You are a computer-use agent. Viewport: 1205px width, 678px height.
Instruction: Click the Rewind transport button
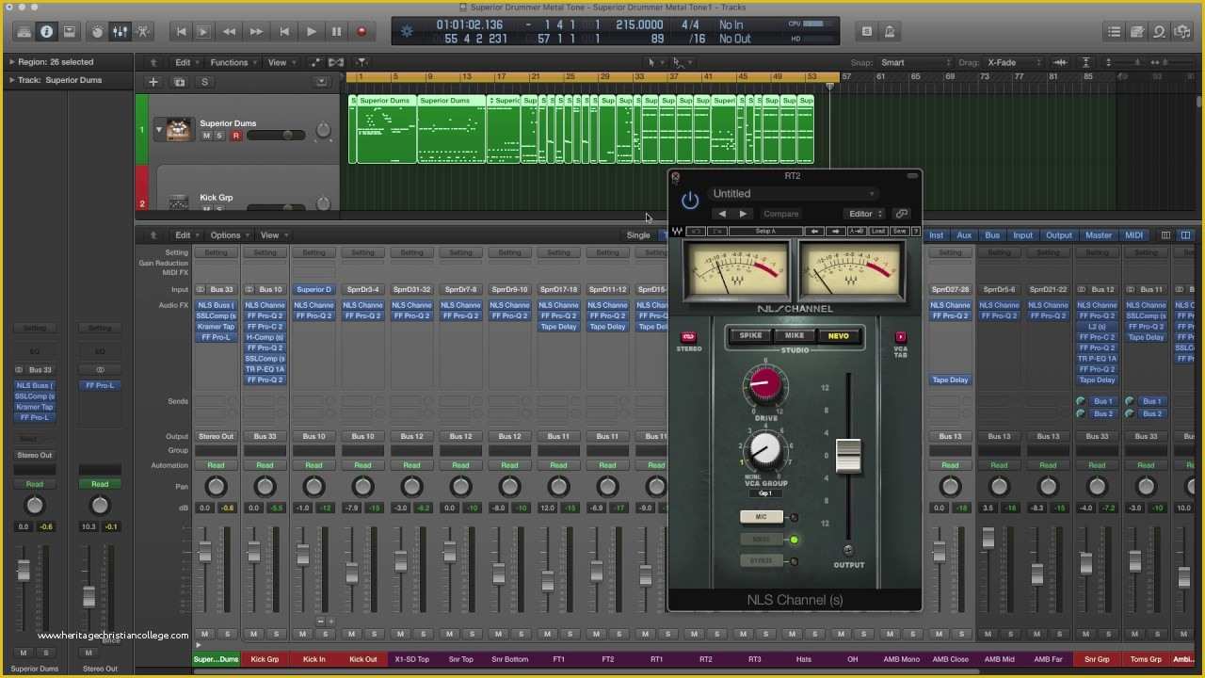coord(230,32)
